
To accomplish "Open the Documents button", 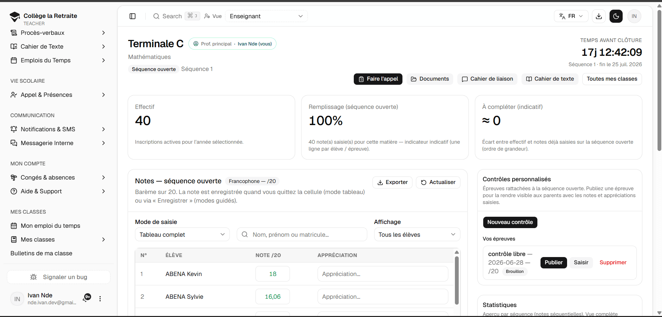I will [x=430, y=79].
